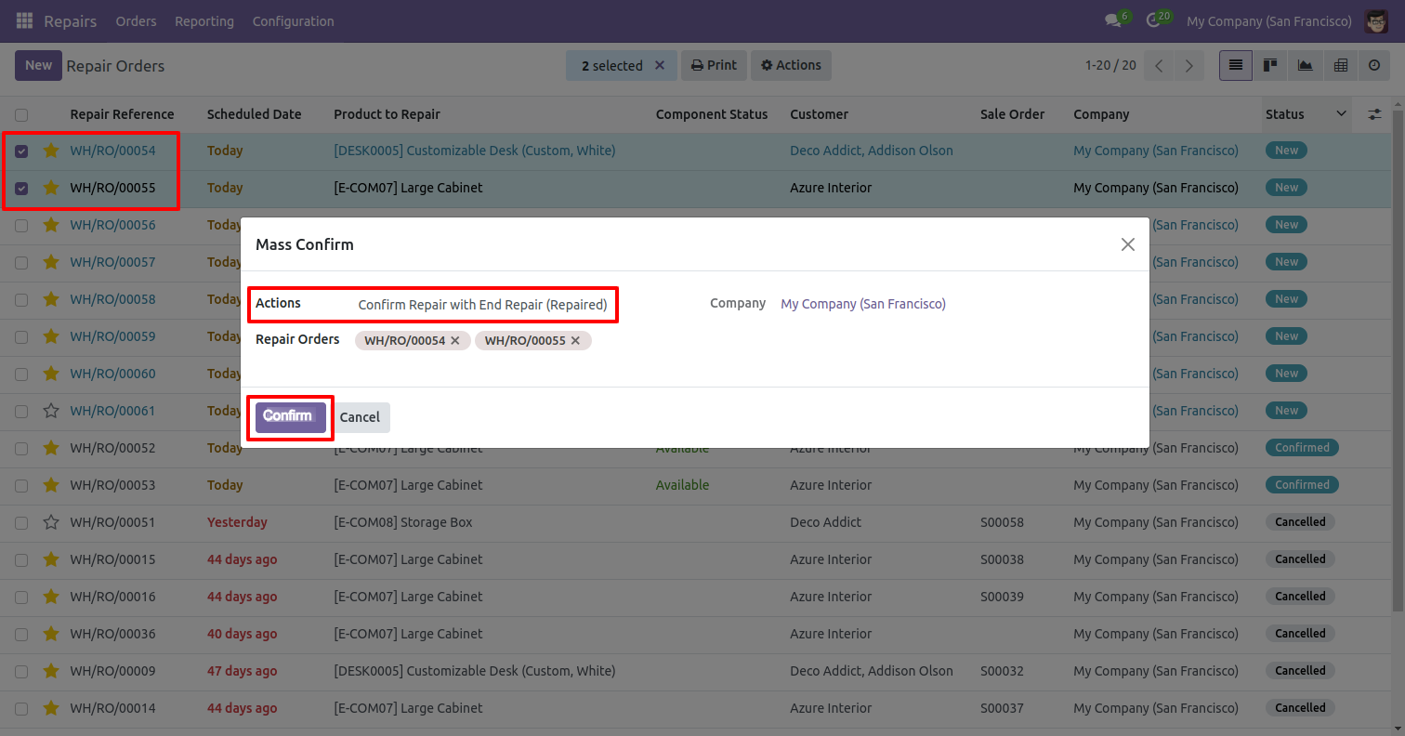Remove WH/RO/00055 tag from Repair Orders
Screen dimensions: 1405x736
click(575, 341)
